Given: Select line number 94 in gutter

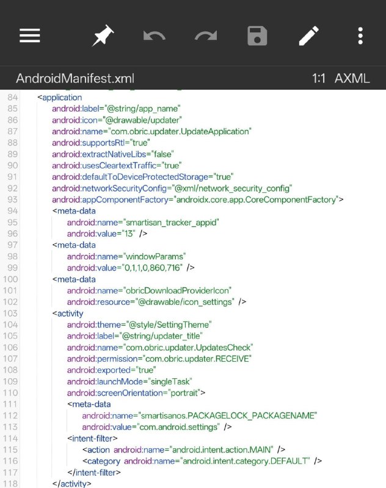Looking at the screenshot, I should click(12, 210).
